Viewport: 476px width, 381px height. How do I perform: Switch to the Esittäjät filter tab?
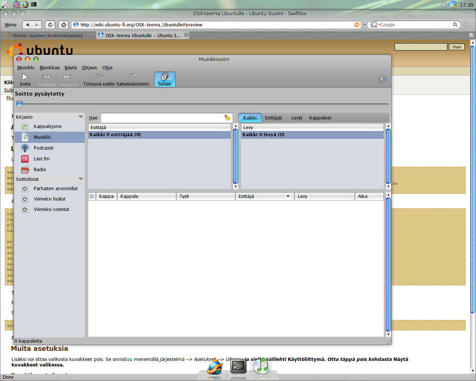point(273,118)
